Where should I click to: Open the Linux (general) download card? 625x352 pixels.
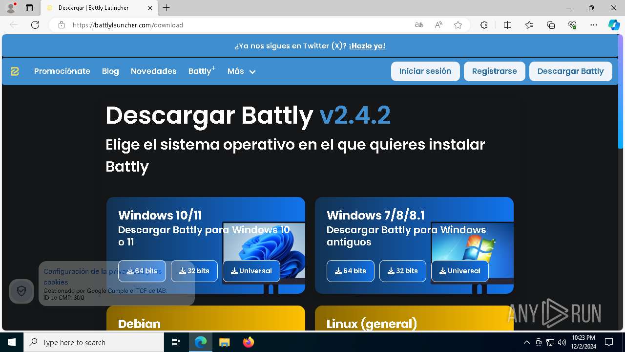coord(414,318)
